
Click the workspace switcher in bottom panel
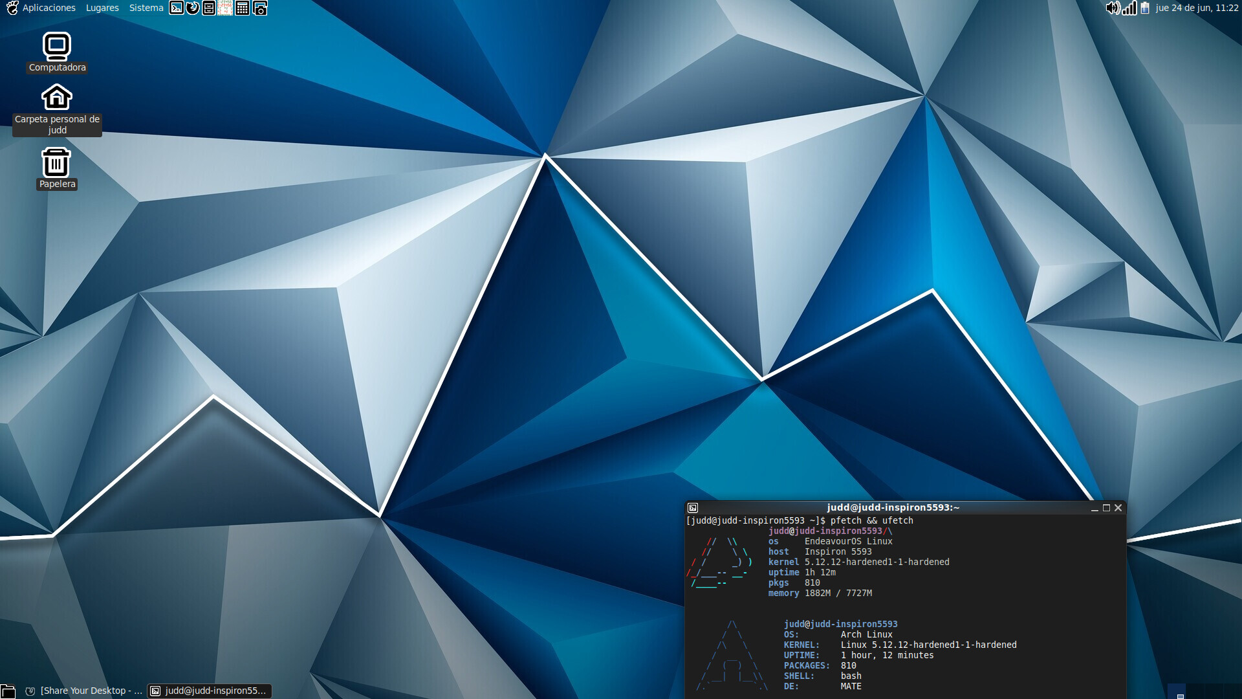pyautogui.click(x=1204, y=691)
